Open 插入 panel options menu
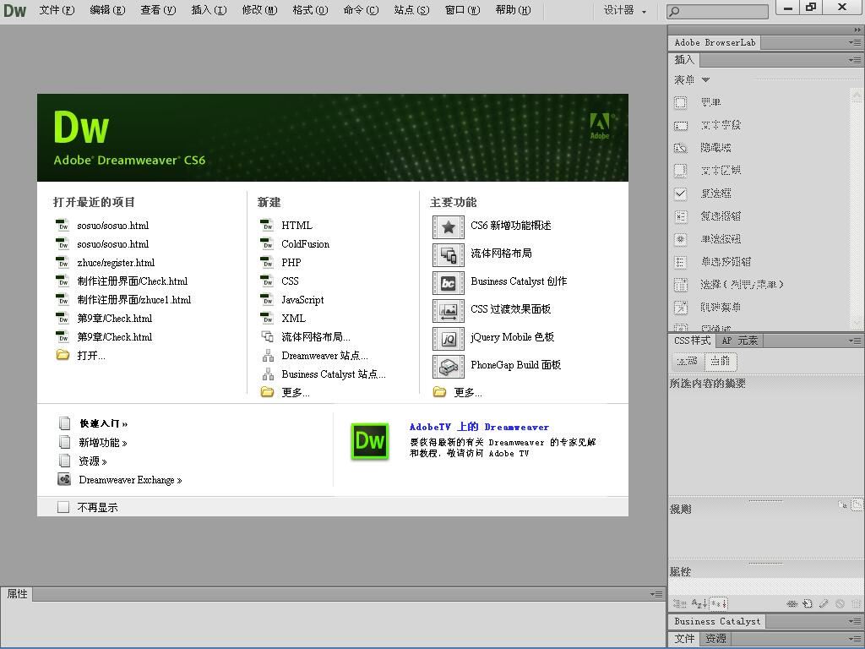 [855, 60]
